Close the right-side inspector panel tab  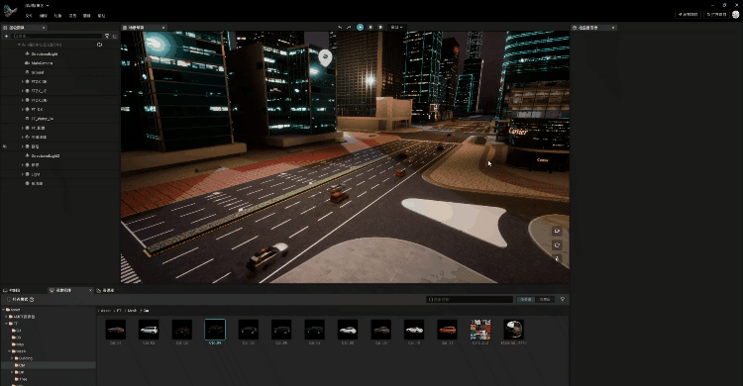click(613, 28)
